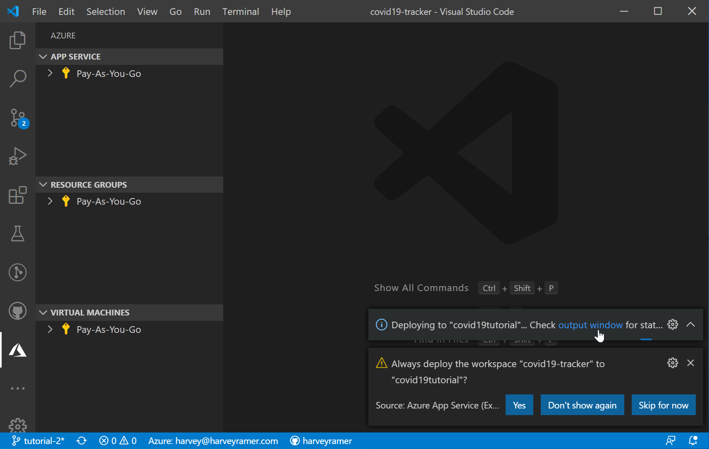Open the Run and Debug view

point(17,156)
